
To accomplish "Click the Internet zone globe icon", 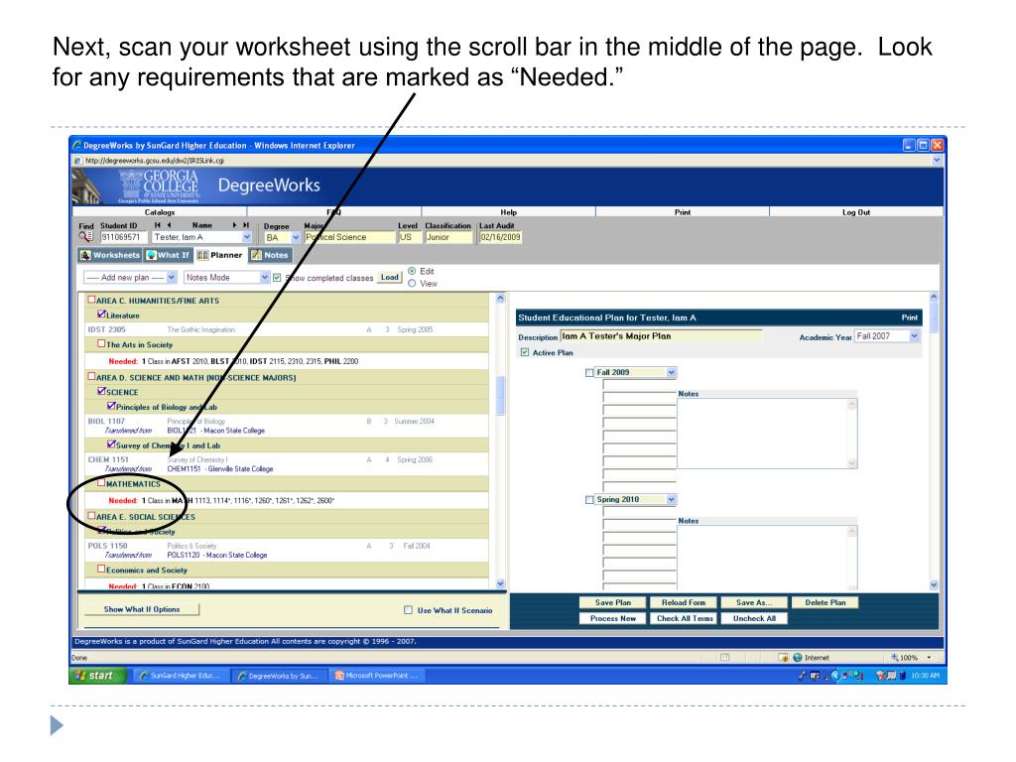I will click(x=798, y=658).
